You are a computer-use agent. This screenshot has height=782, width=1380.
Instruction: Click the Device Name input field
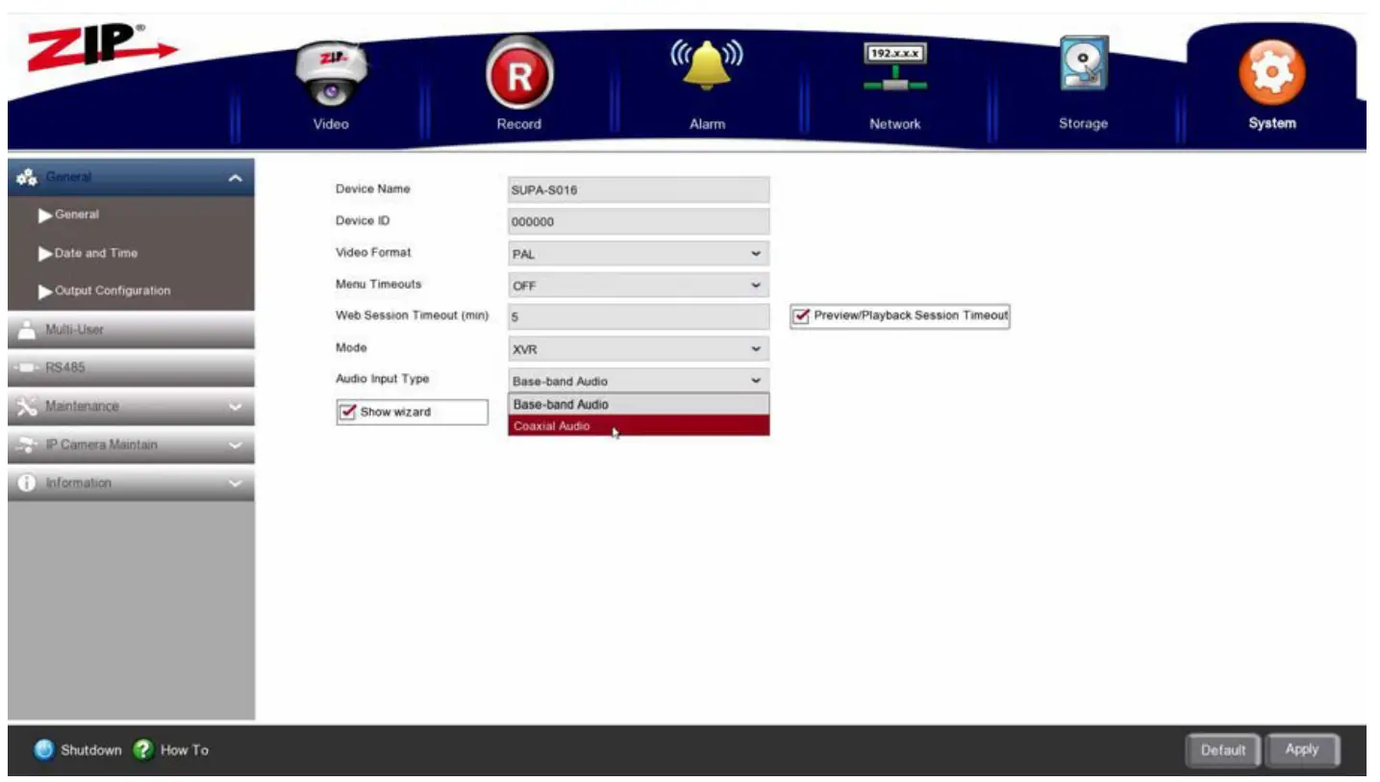click(639, 189)
